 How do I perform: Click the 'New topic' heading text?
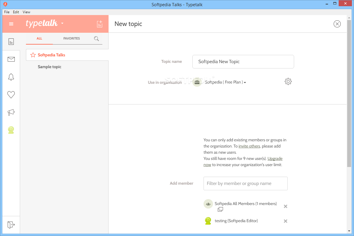(x=128, y=24)
